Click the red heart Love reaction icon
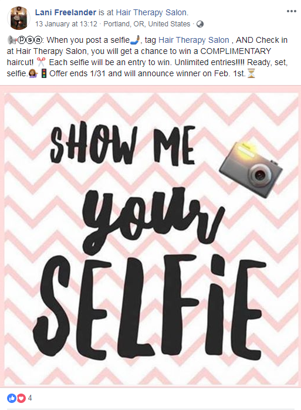The image size is (301, 410). point(21,398)
